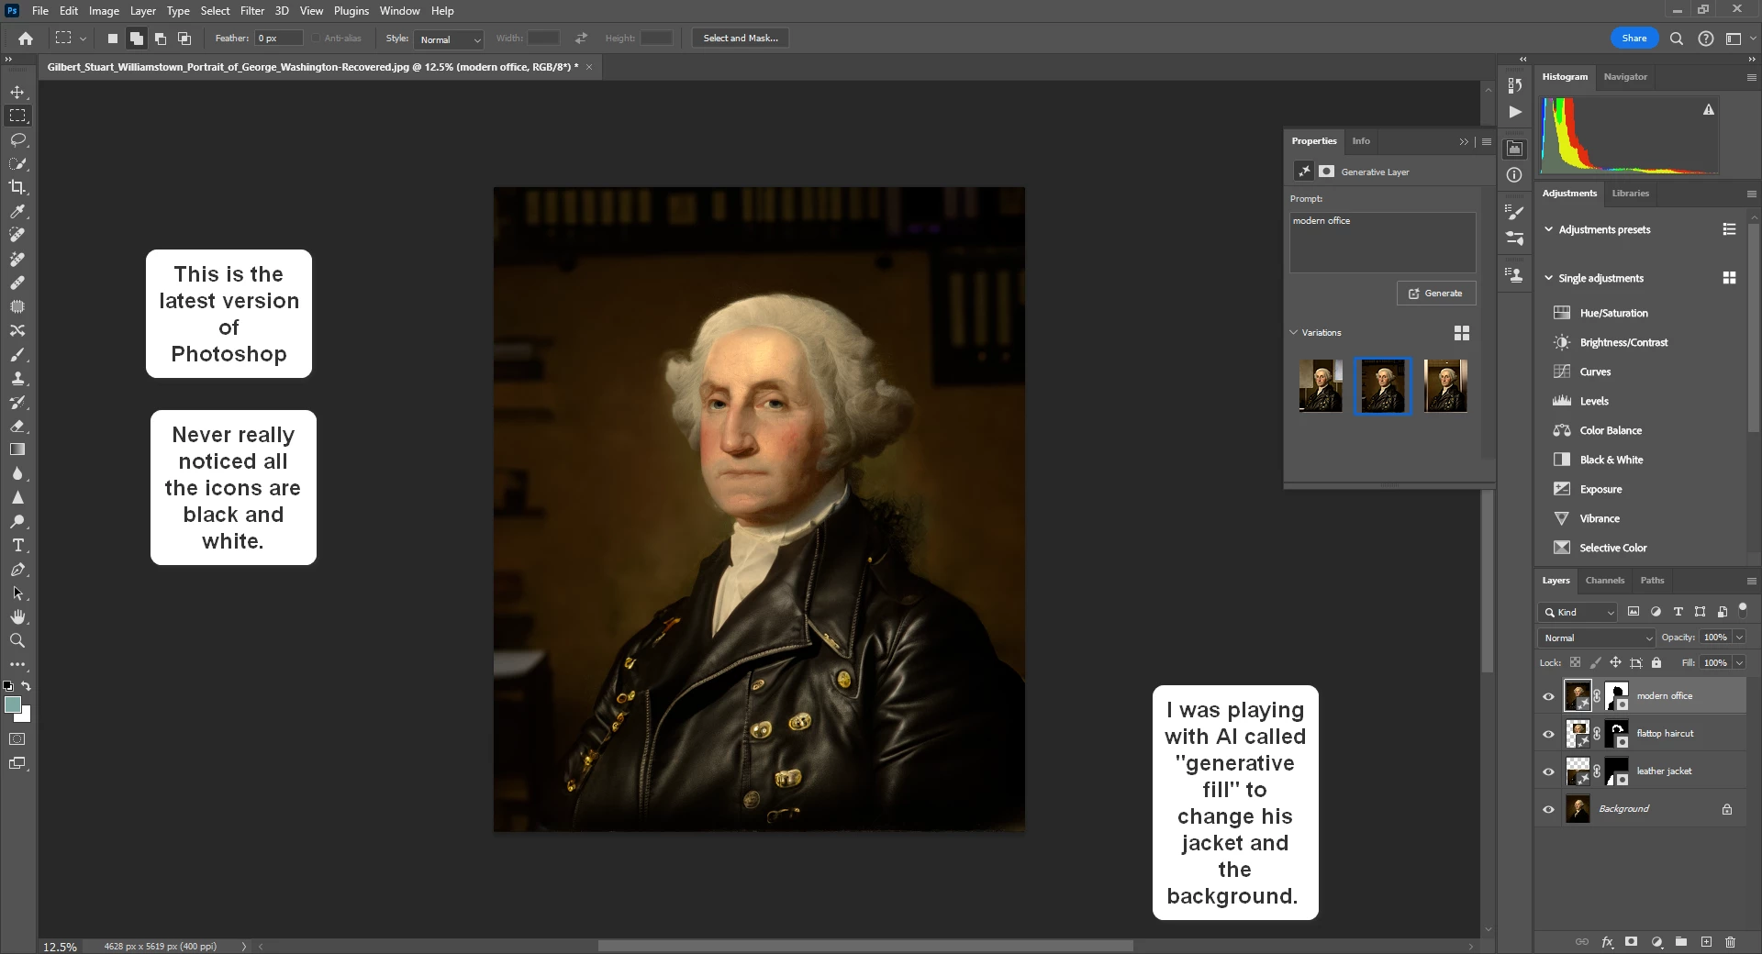The width and height of the screenshot is (1762, 954).
Task: Open the Clone Source panel icon
Action: [1515, 274]
